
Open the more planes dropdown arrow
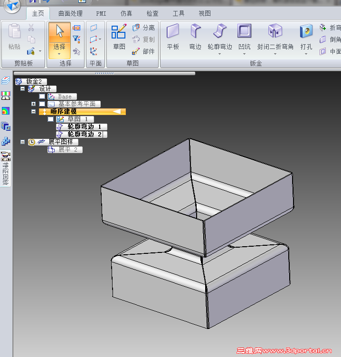click(100, 39)
